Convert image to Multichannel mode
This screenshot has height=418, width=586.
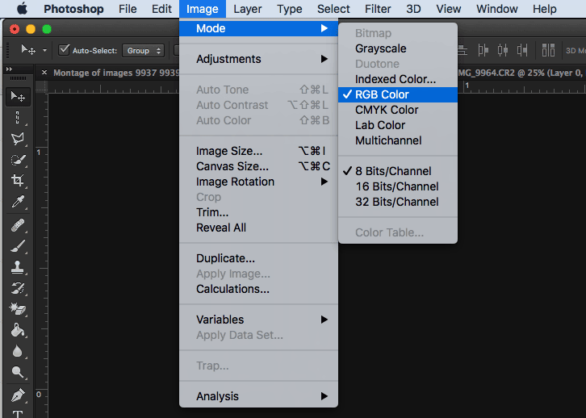click(x=398, y=140)
